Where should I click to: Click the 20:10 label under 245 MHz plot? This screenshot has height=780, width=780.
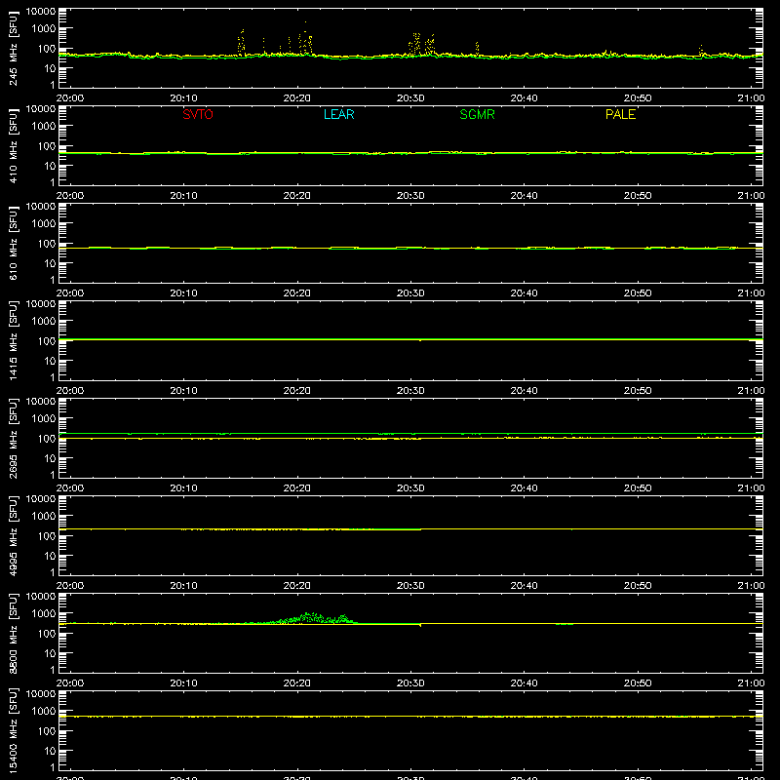click(183, 98)
